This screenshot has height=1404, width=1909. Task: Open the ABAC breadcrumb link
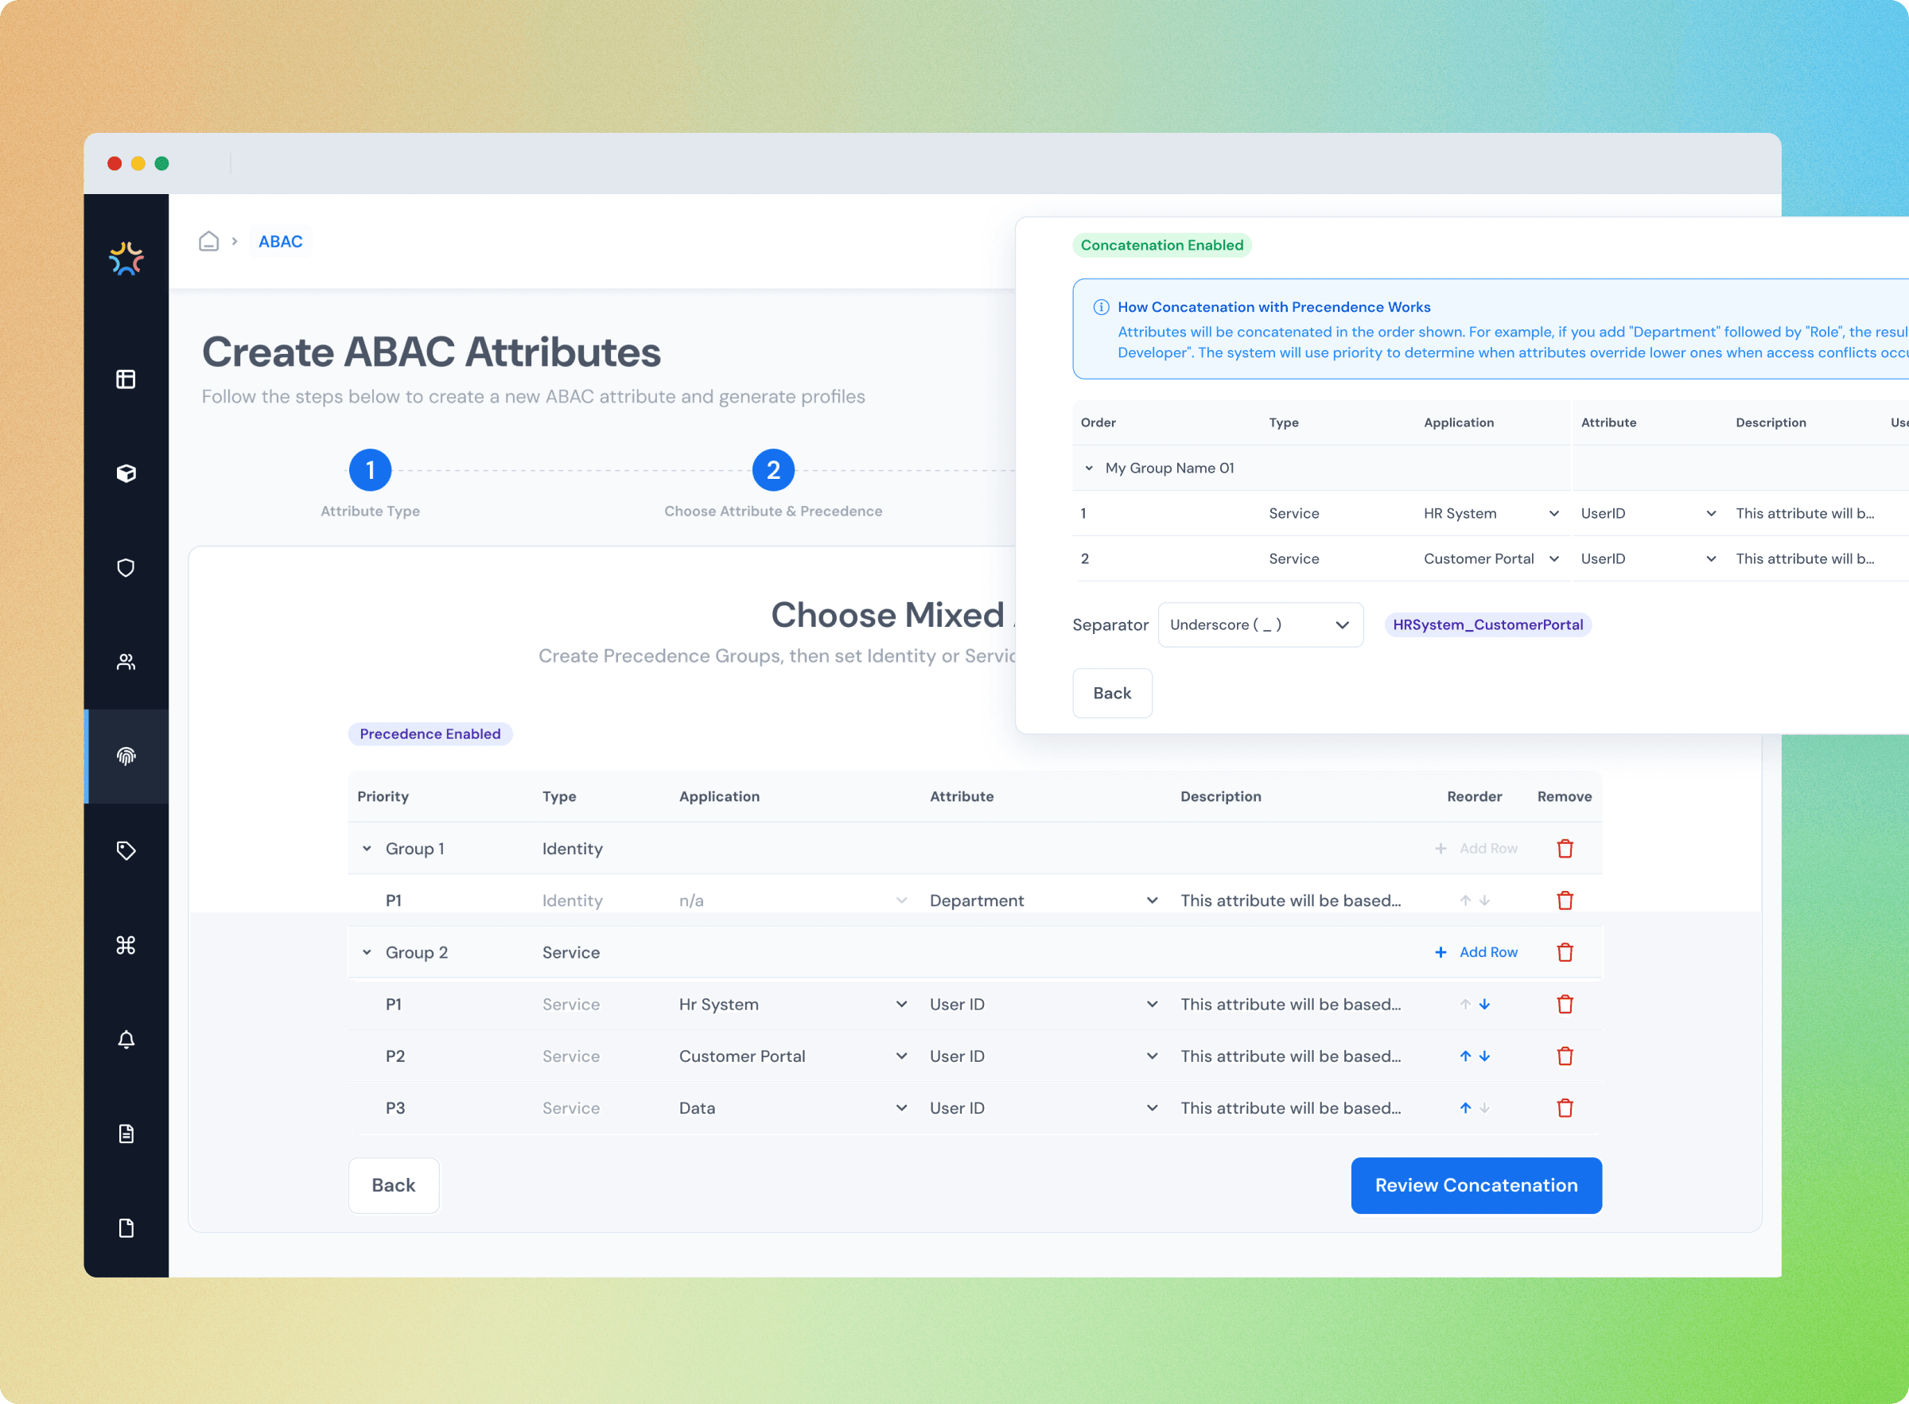tap(280, 241)
